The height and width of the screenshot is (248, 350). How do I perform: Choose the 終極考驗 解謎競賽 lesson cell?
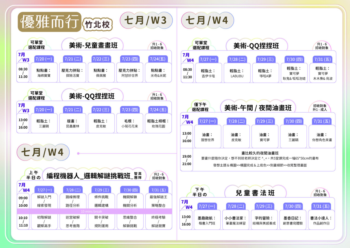click(158, 222)
